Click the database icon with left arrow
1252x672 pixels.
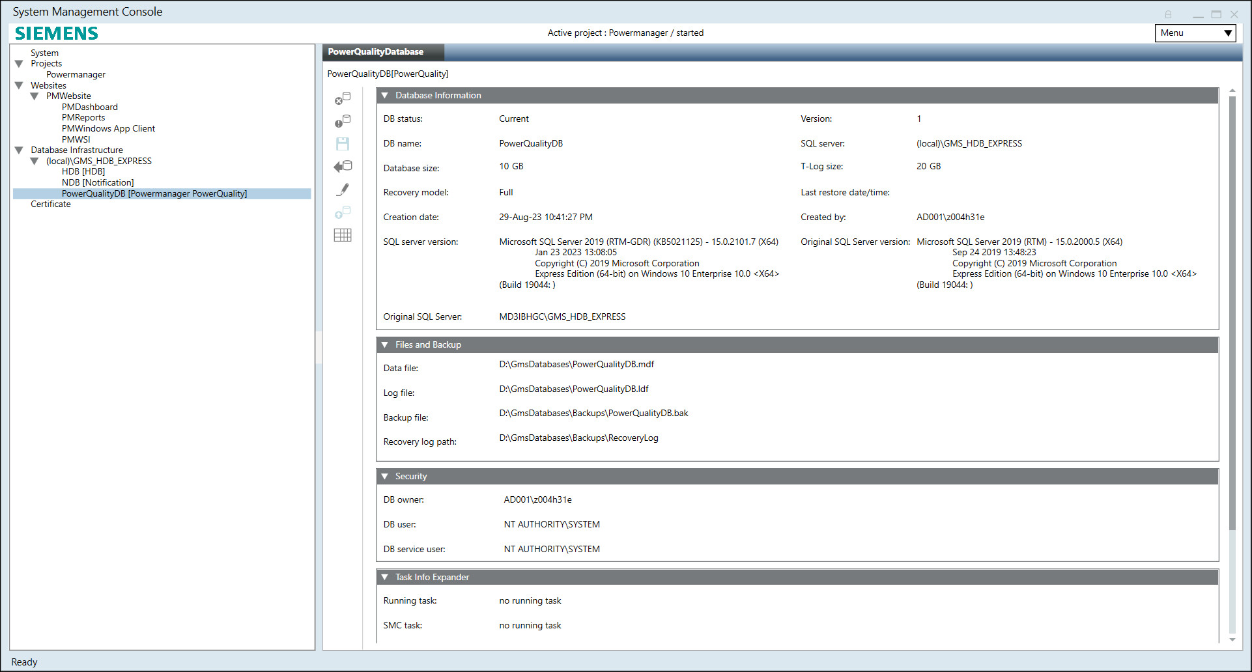pyautogui.click(x=343, y=167)
